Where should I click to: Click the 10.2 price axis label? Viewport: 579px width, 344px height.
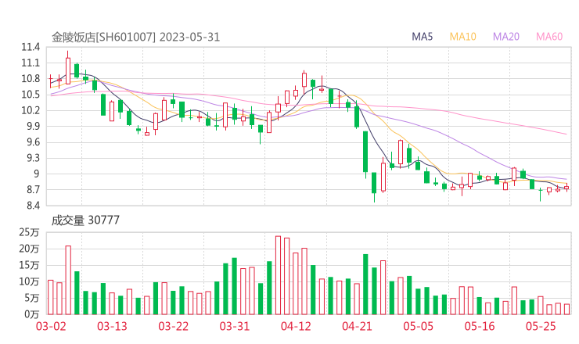click(x=31, y=110)
